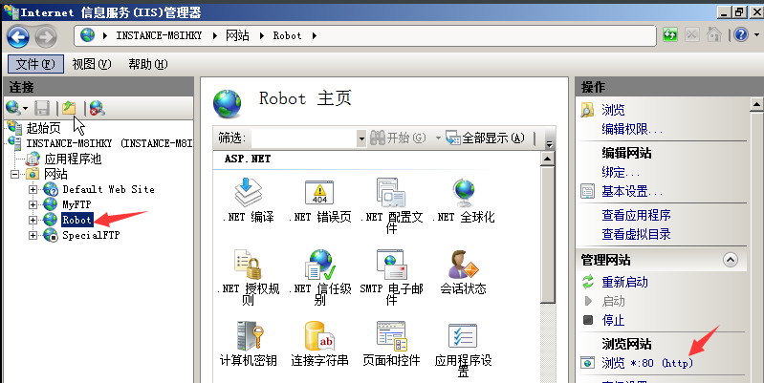Click the 筛选 filter input field
The height and width of the screenshot is (383, 764).
point(303,138)
